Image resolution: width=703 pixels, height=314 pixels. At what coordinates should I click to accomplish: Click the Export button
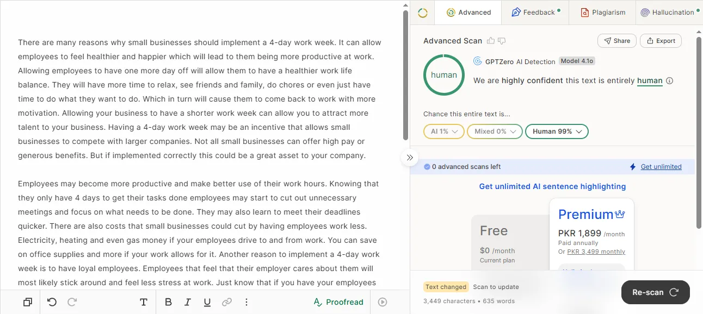(x=661, y=41)
